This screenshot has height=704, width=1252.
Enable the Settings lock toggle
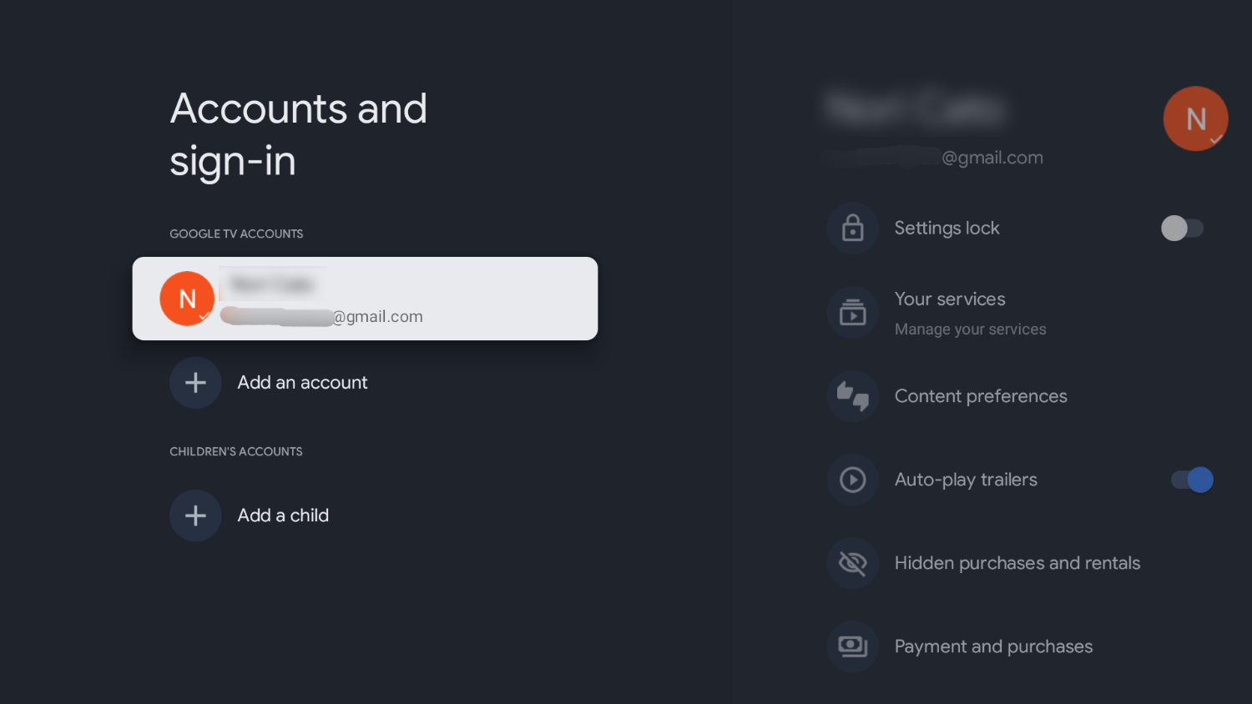pos(1182,228)
